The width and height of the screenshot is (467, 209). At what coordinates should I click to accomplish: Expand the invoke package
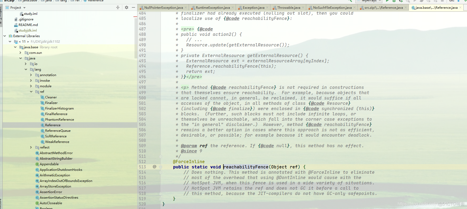[31, 81]
